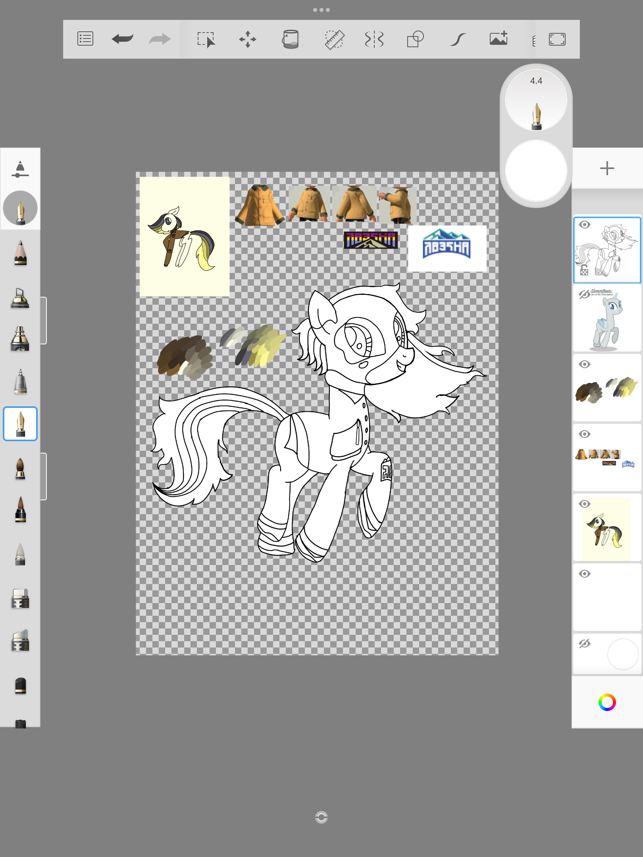Open brush properties at top of brush palette
The image size is (643, 857).
point(20,169)
